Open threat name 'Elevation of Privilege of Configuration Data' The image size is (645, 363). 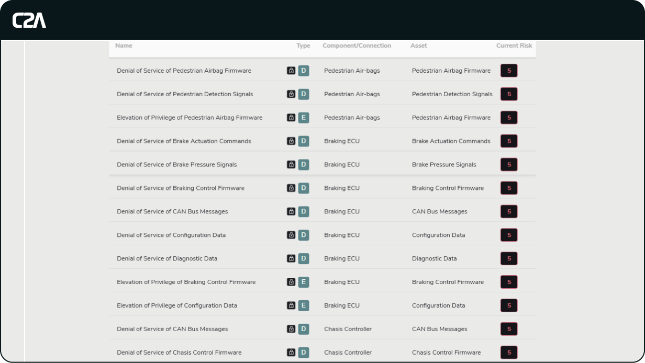click(x=177, y=305)
